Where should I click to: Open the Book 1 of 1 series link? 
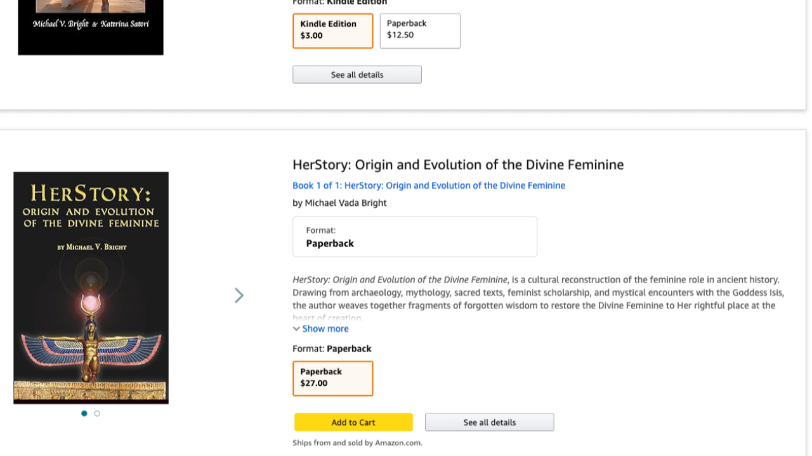428,186
